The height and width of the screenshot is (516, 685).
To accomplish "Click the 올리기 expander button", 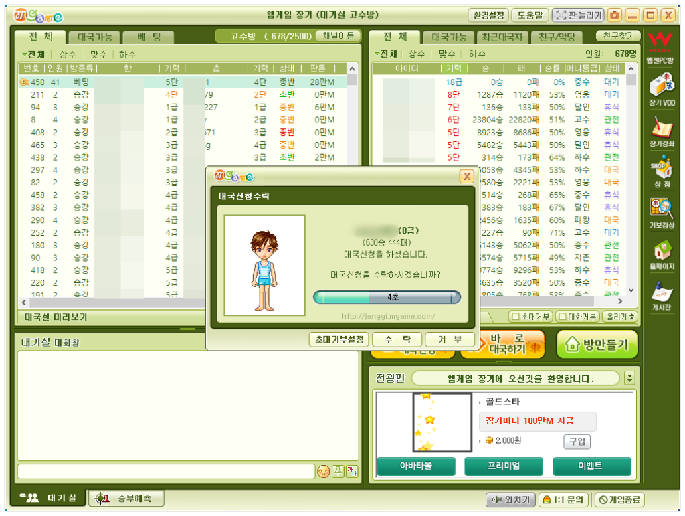I will tap(619, 317).
